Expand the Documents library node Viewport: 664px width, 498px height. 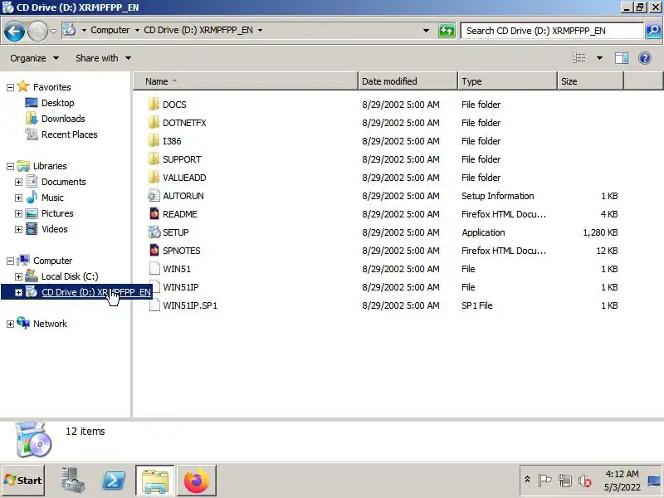[18, 182]
